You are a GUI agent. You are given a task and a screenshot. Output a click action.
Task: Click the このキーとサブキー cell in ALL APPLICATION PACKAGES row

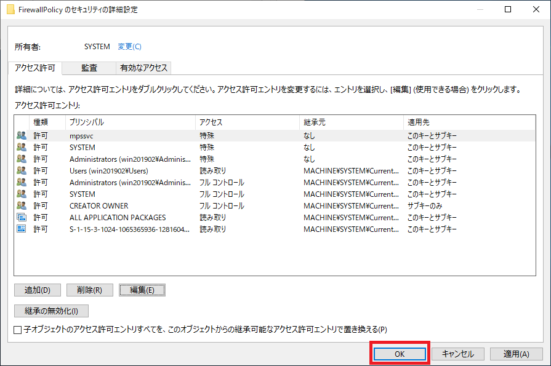[432, 217]
